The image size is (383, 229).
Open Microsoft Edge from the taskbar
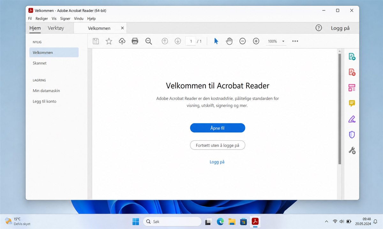tap(220, 221)
